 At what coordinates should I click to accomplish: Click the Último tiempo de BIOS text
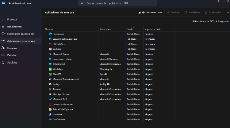click(210, 21)
